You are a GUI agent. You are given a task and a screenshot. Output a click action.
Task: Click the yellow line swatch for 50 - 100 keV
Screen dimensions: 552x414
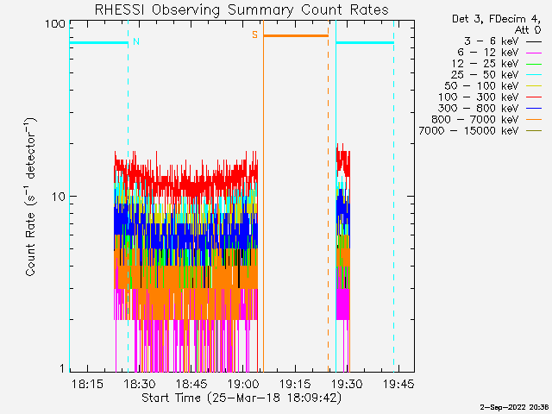pyautogui.click(x=534, y=86)
